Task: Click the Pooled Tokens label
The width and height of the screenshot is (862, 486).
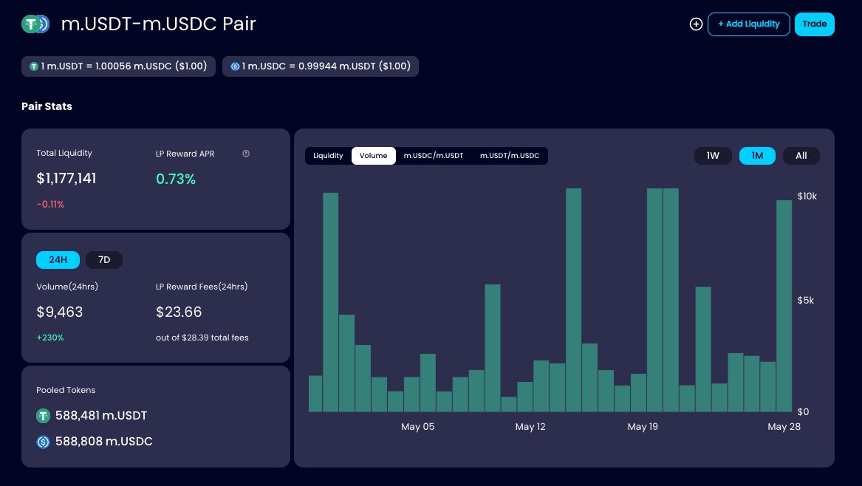Action: (x=66, y=390)
